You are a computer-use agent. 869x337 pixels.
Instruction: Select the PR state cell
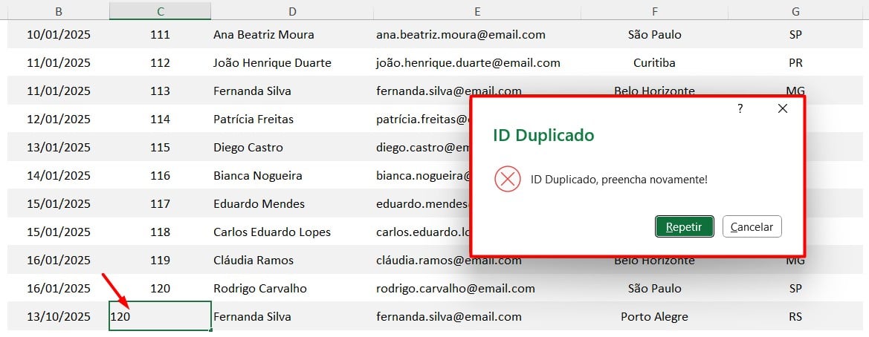point(796,62)
